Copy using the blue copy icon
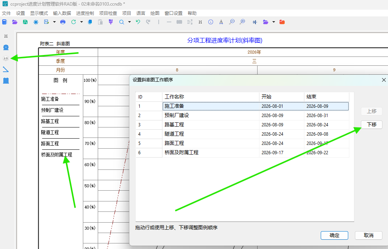Viewport: 388px width, 249px height. coord(90,22)
